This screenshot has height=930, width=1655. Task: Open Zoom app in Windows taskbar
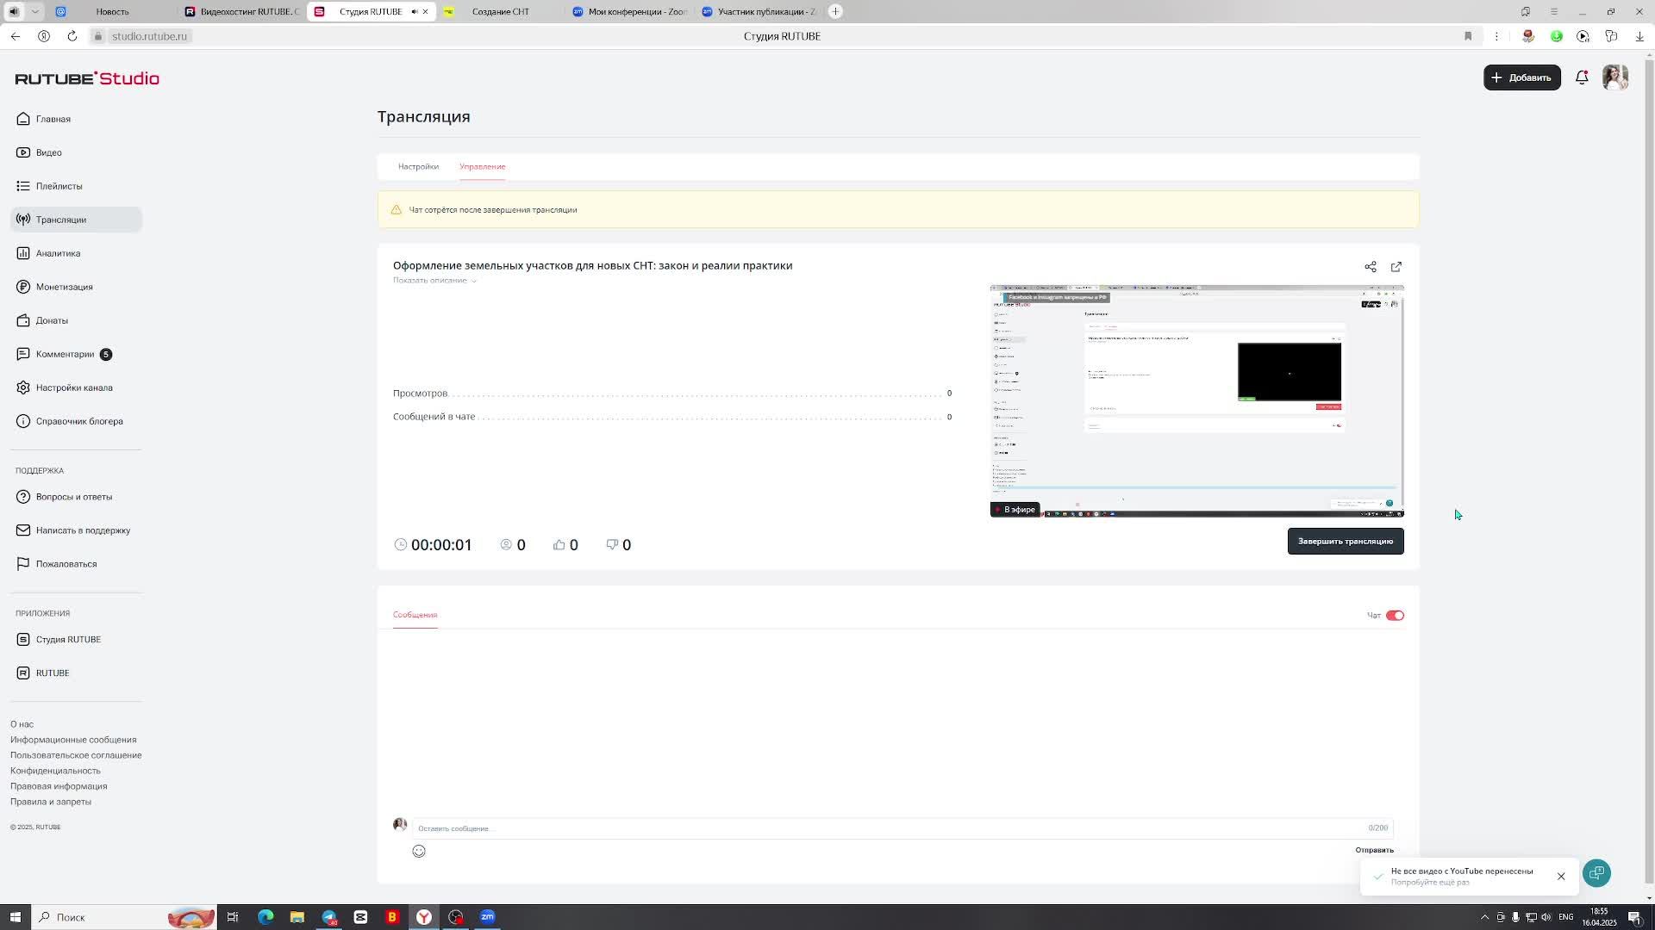488,917
